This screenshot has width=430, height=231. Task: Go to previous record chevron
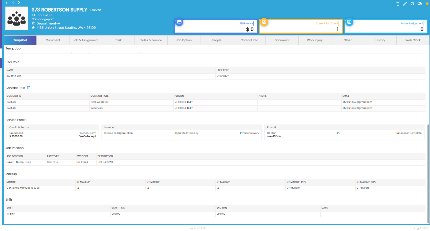tap(13, 3)
